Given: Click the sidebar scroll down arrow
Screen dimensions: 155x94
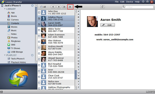Looking at the screenshot, I should 36,62.
